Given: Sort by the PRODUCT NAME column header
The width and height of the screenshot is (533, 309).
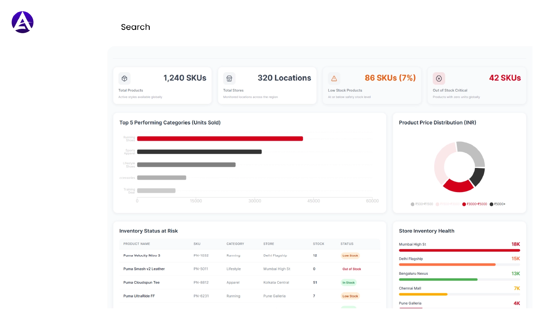Looking at the screenshot, I should (x=137, y=244).
